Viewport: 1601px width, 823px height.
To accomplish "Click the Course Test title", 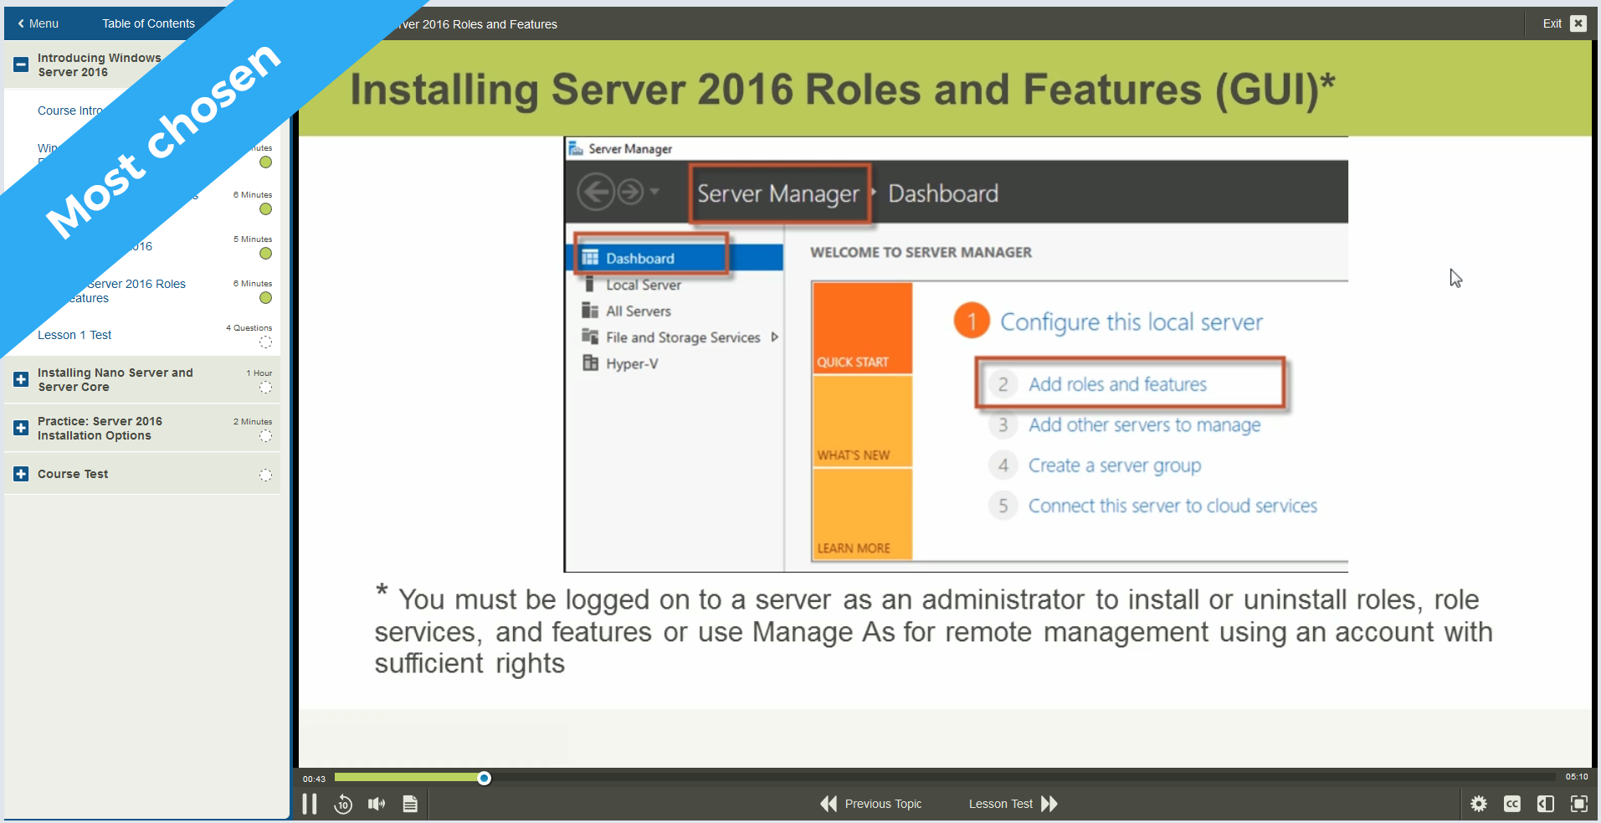I will click(73, 474).
